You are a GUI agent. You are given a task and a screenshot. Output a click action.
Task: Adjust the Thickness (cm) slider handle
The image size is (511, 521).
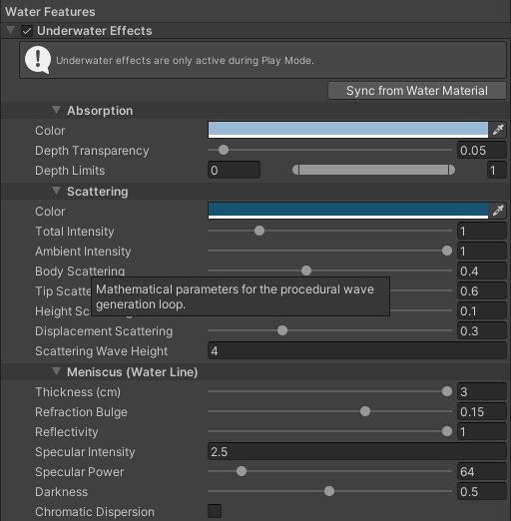[x=447, y=391]
